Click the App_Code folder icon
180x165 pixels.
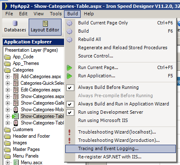(x=7, y=57)
